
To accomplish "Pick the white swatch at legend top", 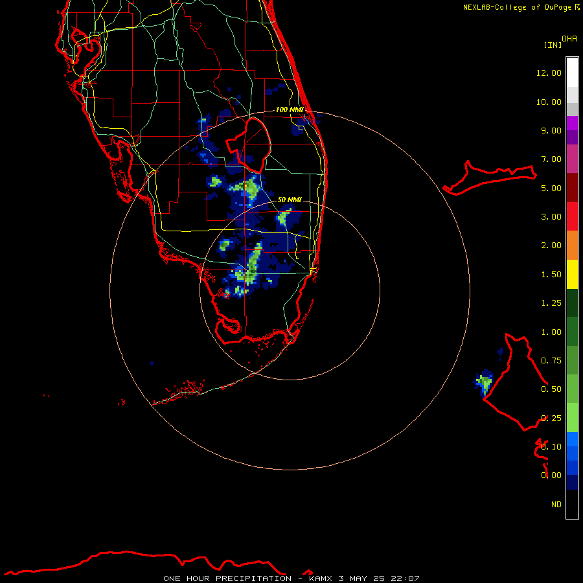I will (572, 72).
